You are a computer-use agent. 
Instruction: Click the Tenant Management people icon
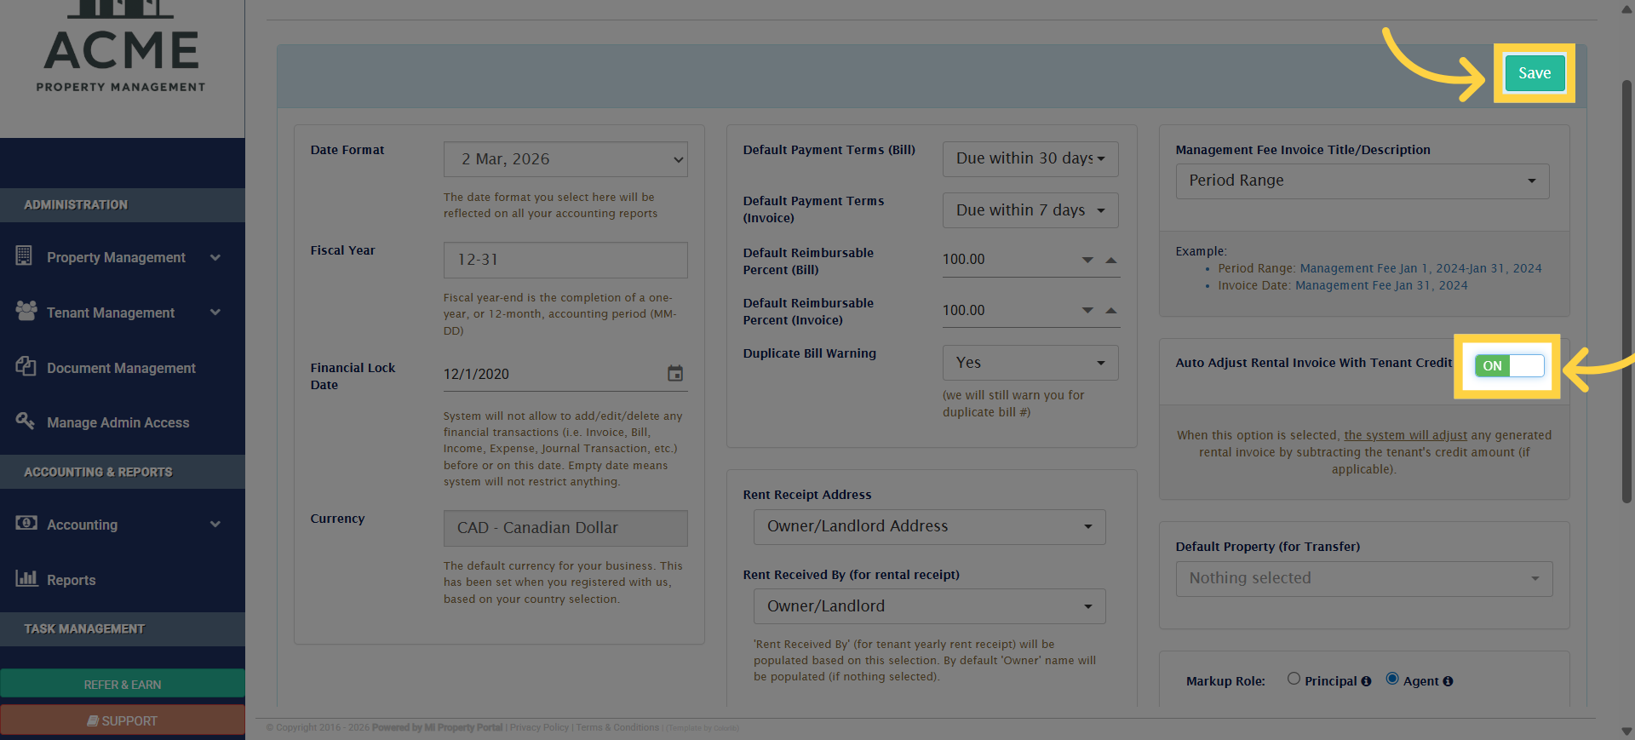[26, 311]
